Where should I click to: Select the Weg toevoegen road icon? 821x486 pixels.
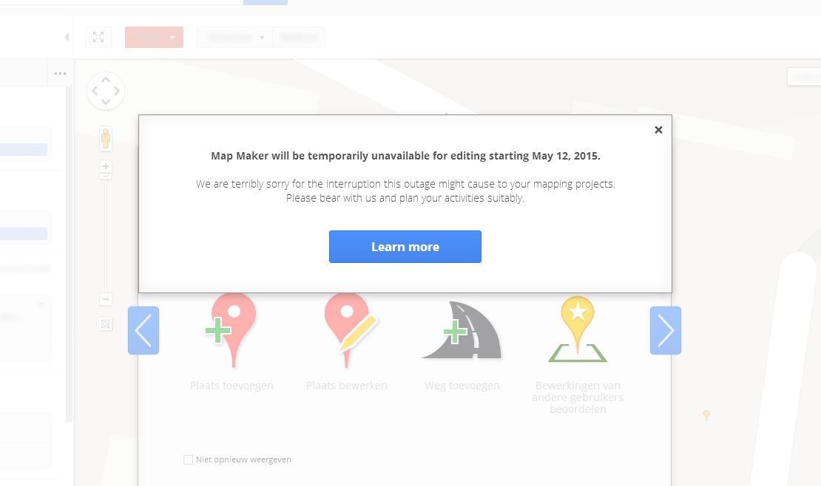pyautogui.click(x=462, y=330)
